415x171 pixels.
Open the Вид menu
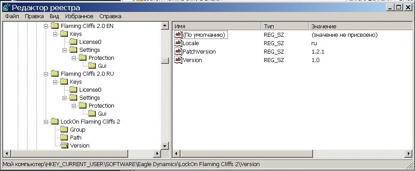coord(54,16)
